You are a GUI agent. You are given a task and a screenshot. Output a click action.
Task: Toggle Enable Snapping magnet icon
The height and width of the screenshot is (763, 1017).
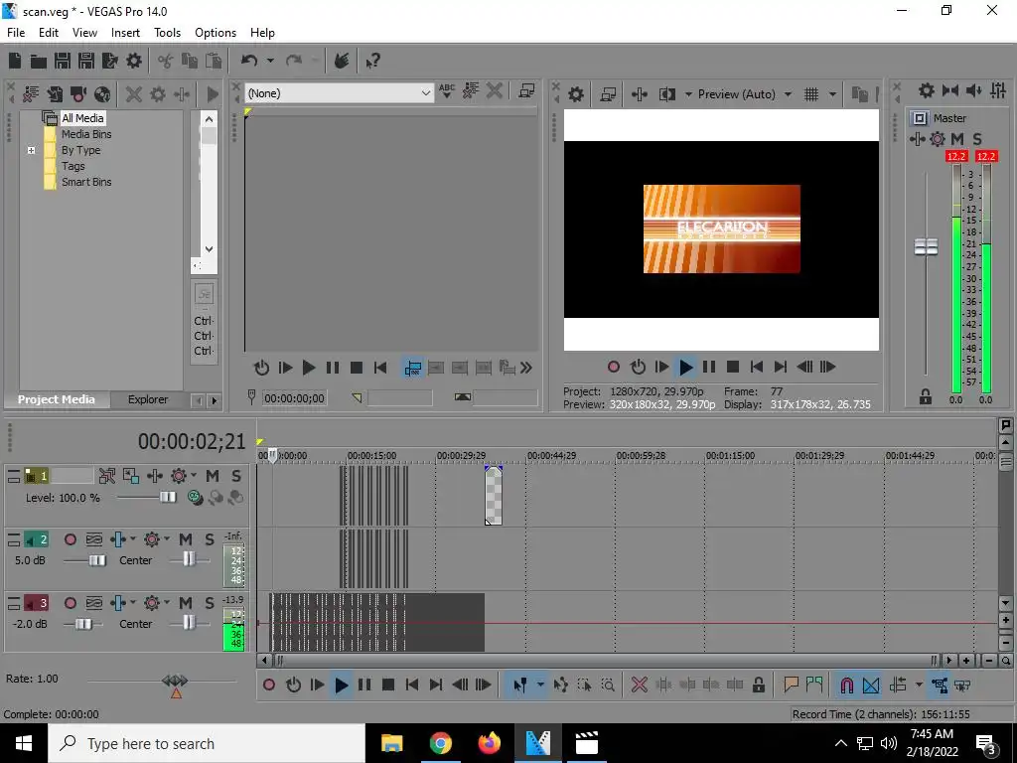click(x=846, y=686)
